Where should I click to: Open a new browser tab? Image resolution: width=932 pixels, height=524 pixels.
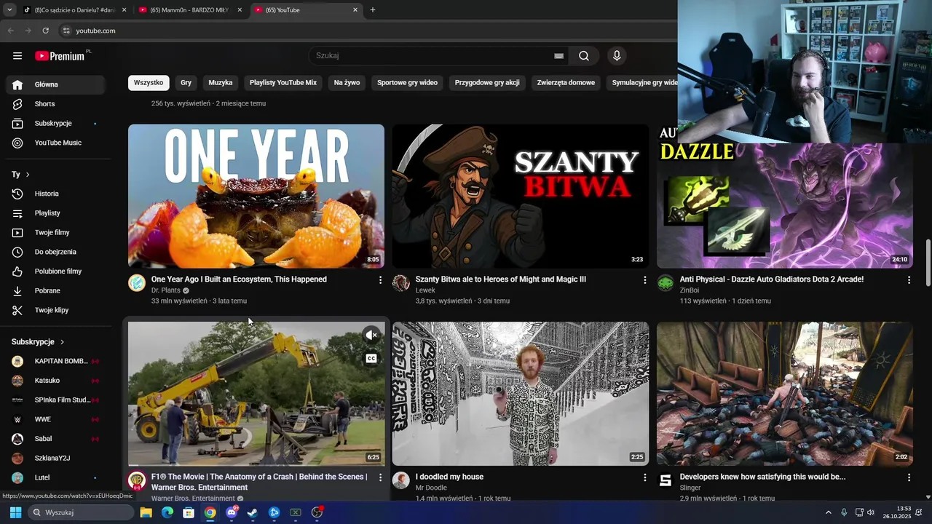[373, 10]
